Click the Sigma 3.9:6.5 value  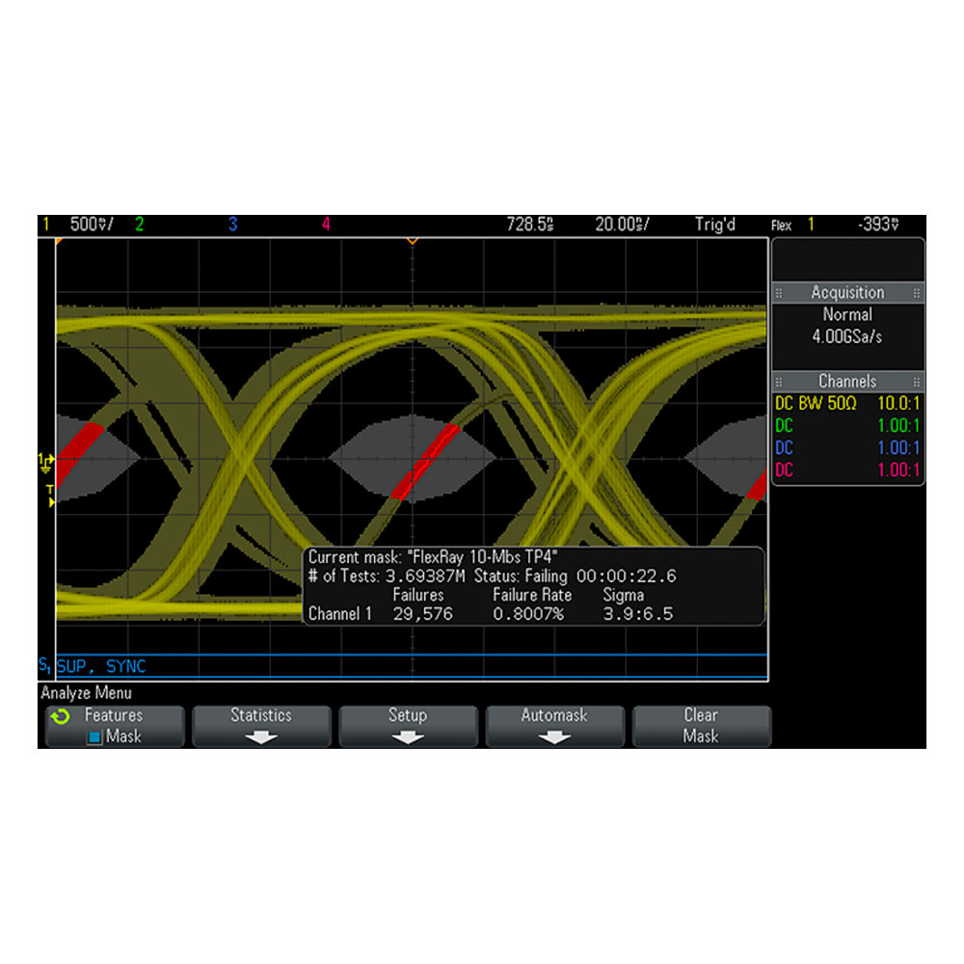coord(637,613)
